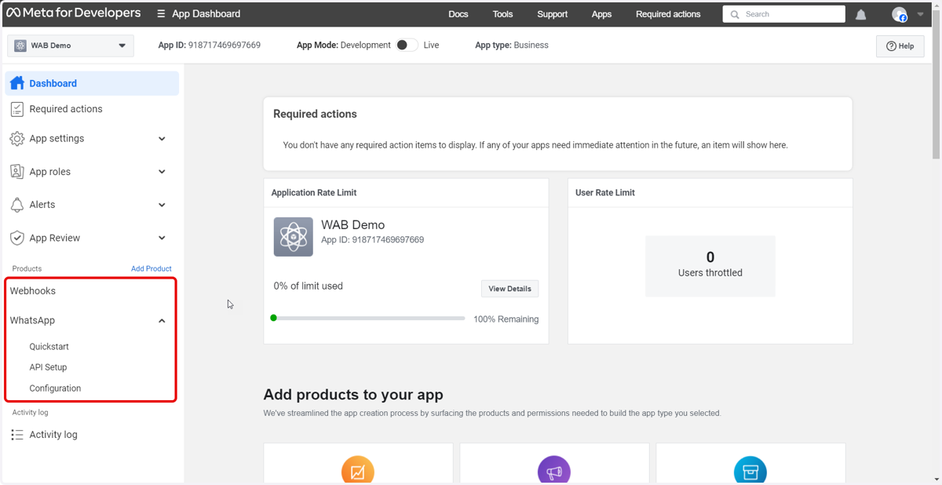Expand the App Review section

point(162,238)
